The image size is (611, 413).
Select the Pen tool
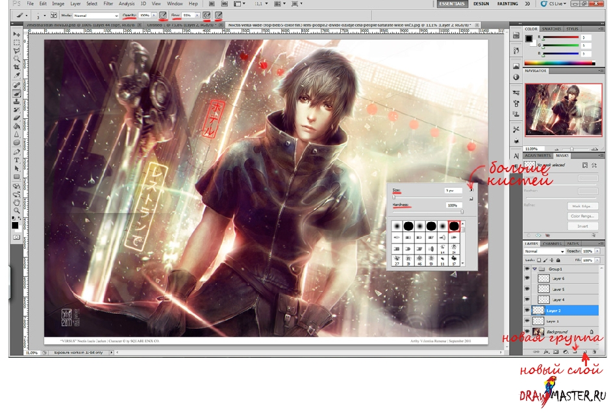click(16, 152)
